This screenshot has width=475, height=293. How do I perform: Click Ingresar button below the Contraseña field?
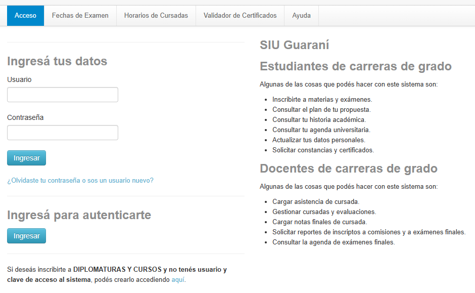point(27,158)
